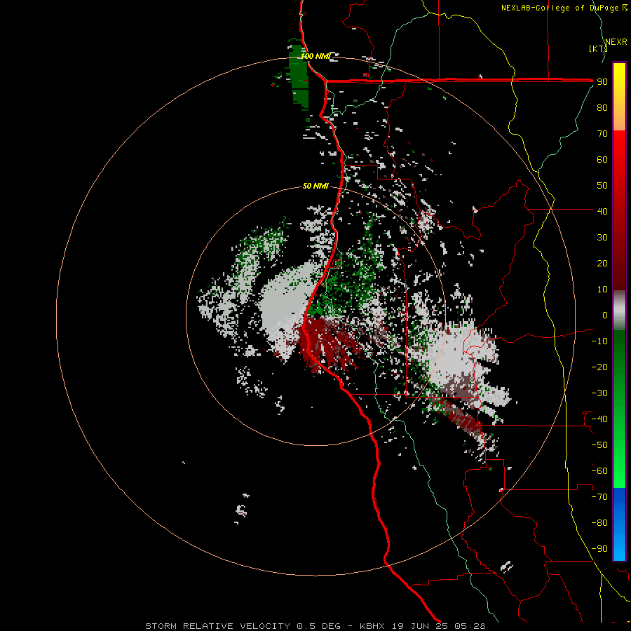
Task: Click the 90 value on the velocity scale
Action: click(x=602, y=82)
